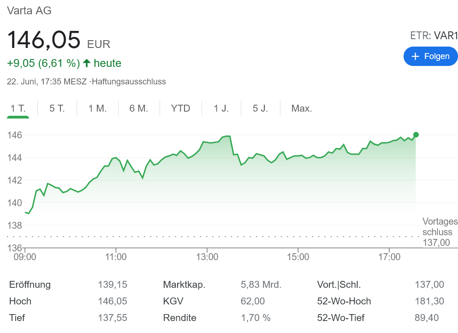Click the green endpoint dot on the chart

416,135
